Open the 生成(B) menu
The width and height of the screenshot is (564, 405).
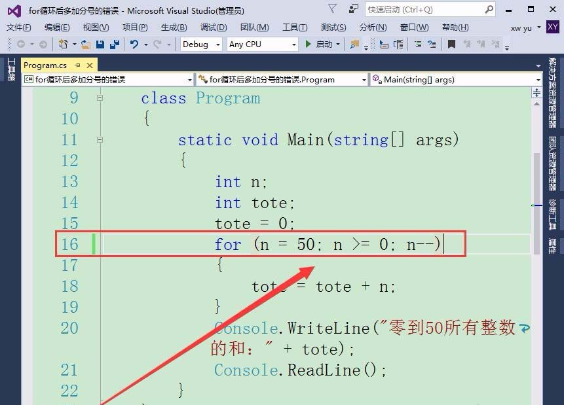[174, 27]
